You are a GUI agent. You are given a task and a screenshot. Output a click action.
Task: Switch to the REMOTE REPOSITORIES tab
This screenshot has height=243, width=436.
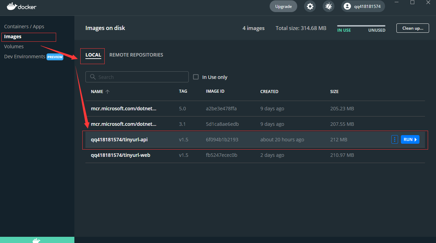[136, 55]
